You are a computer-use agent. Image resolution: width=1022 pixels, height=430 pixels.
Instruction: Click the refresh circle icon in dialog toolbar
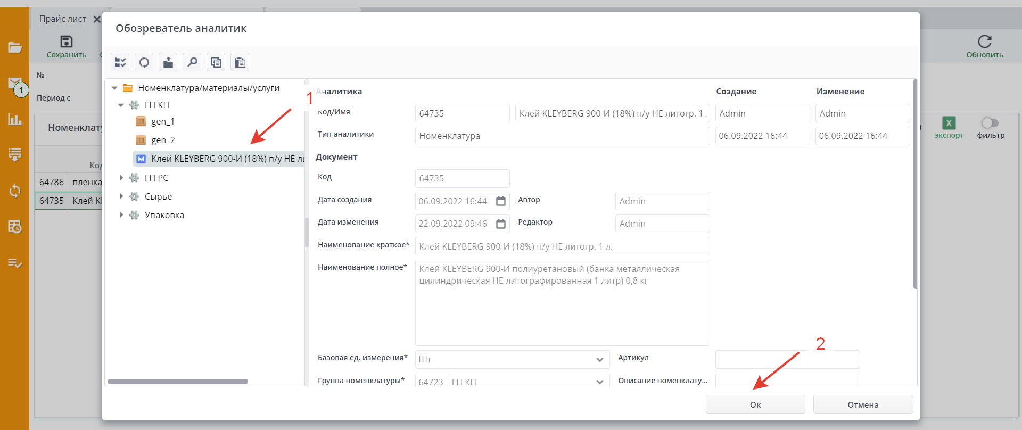coord(144,62)
